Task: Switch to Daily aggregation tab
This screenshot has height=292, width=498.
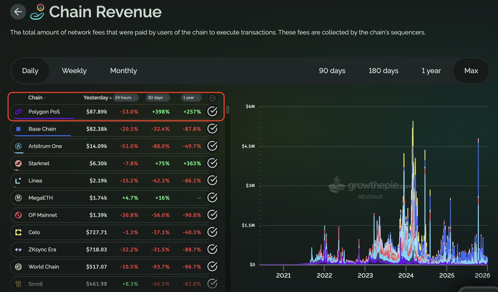Action: pos(30,71)
